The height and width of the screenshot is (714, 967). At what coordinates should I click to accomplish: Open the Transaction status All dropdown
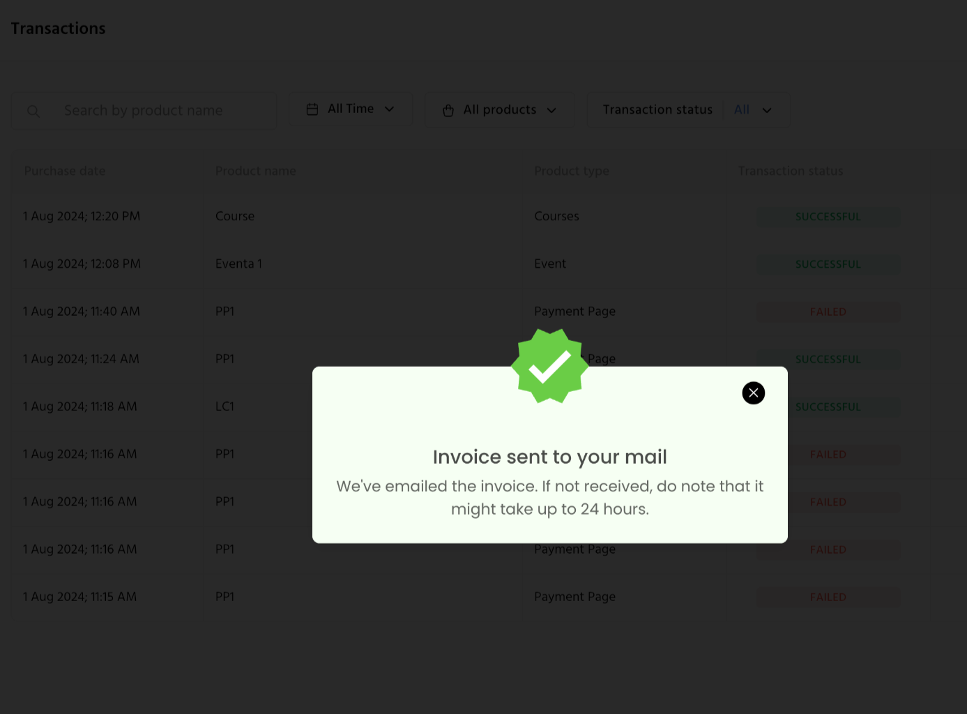(x=689, y=110)
